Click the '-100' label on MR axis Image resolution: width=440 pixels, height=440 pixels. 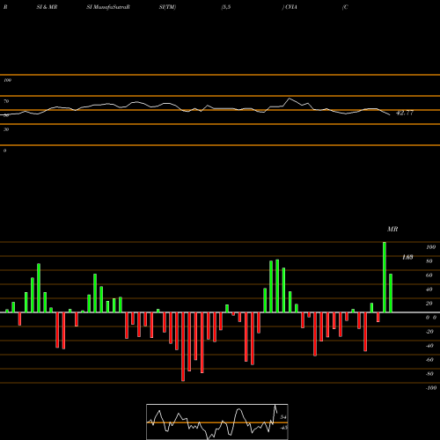[x=431, y=388]
